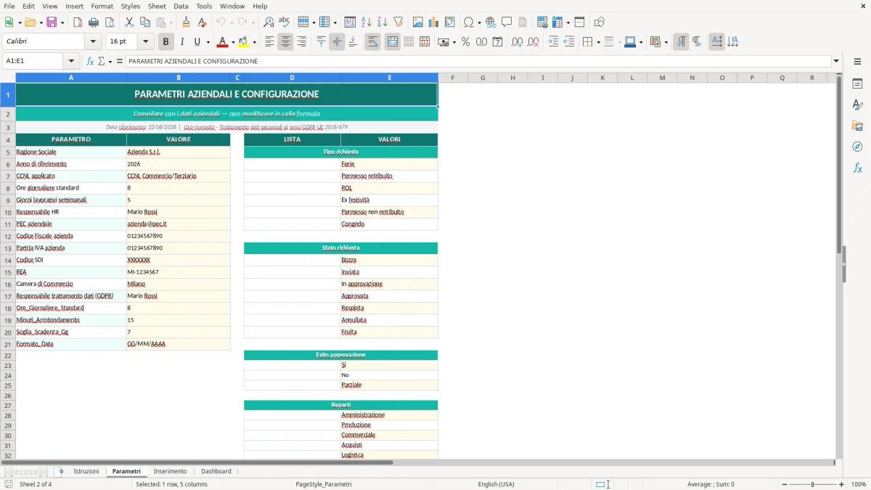
Task: Open the Font Color dropdown arrow
Action: click(233, 42)
